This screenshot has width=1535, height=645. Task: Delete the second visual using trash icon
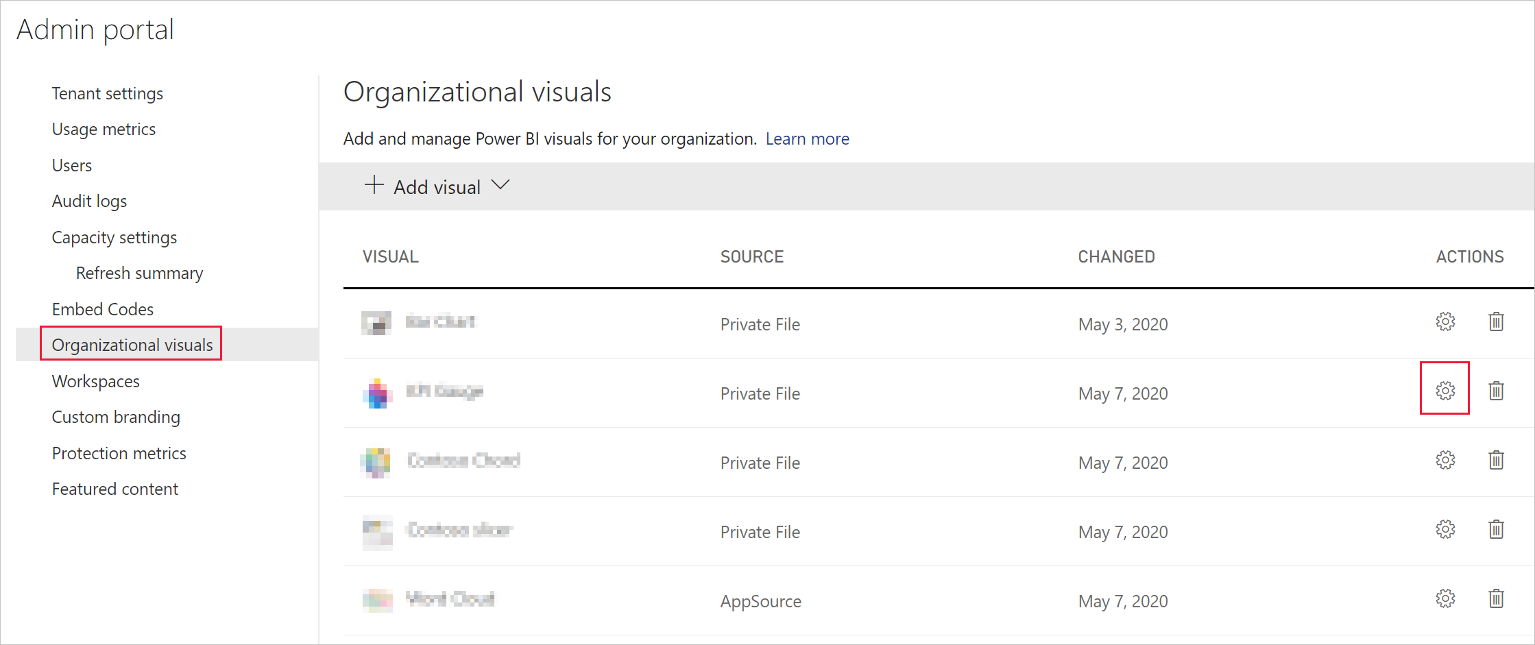(1496, 391)
